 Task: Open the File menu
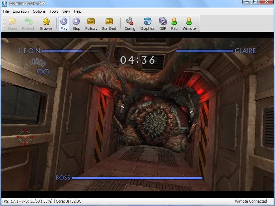pyautogui.click(x=6, y=11)
